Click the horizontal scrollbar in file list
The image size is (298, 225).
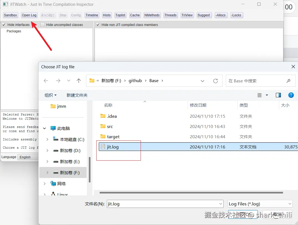click(x=191, y=193)
